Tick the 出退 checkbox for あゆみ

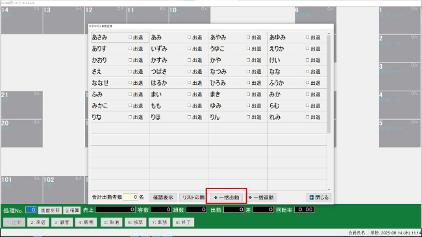307,38
